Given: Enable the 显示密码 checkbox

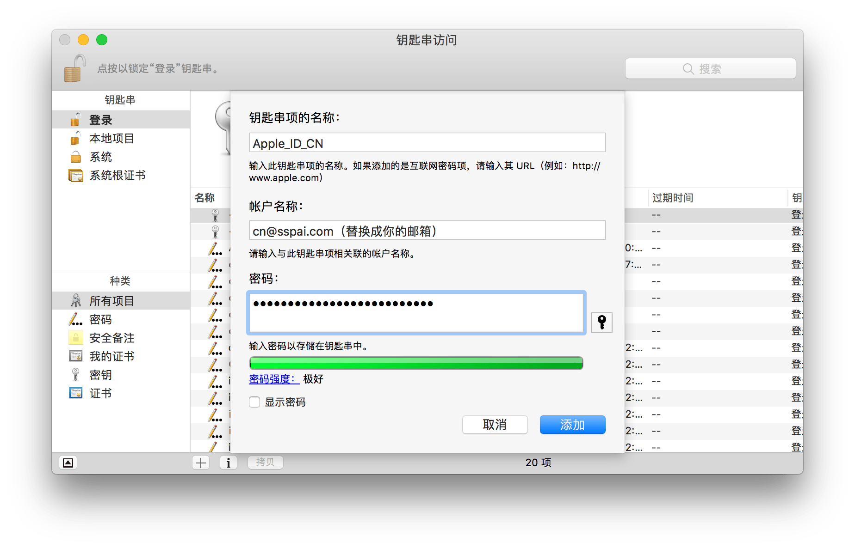Looking at the screenshot, I should pyautogui.click(x=254, y=402).
